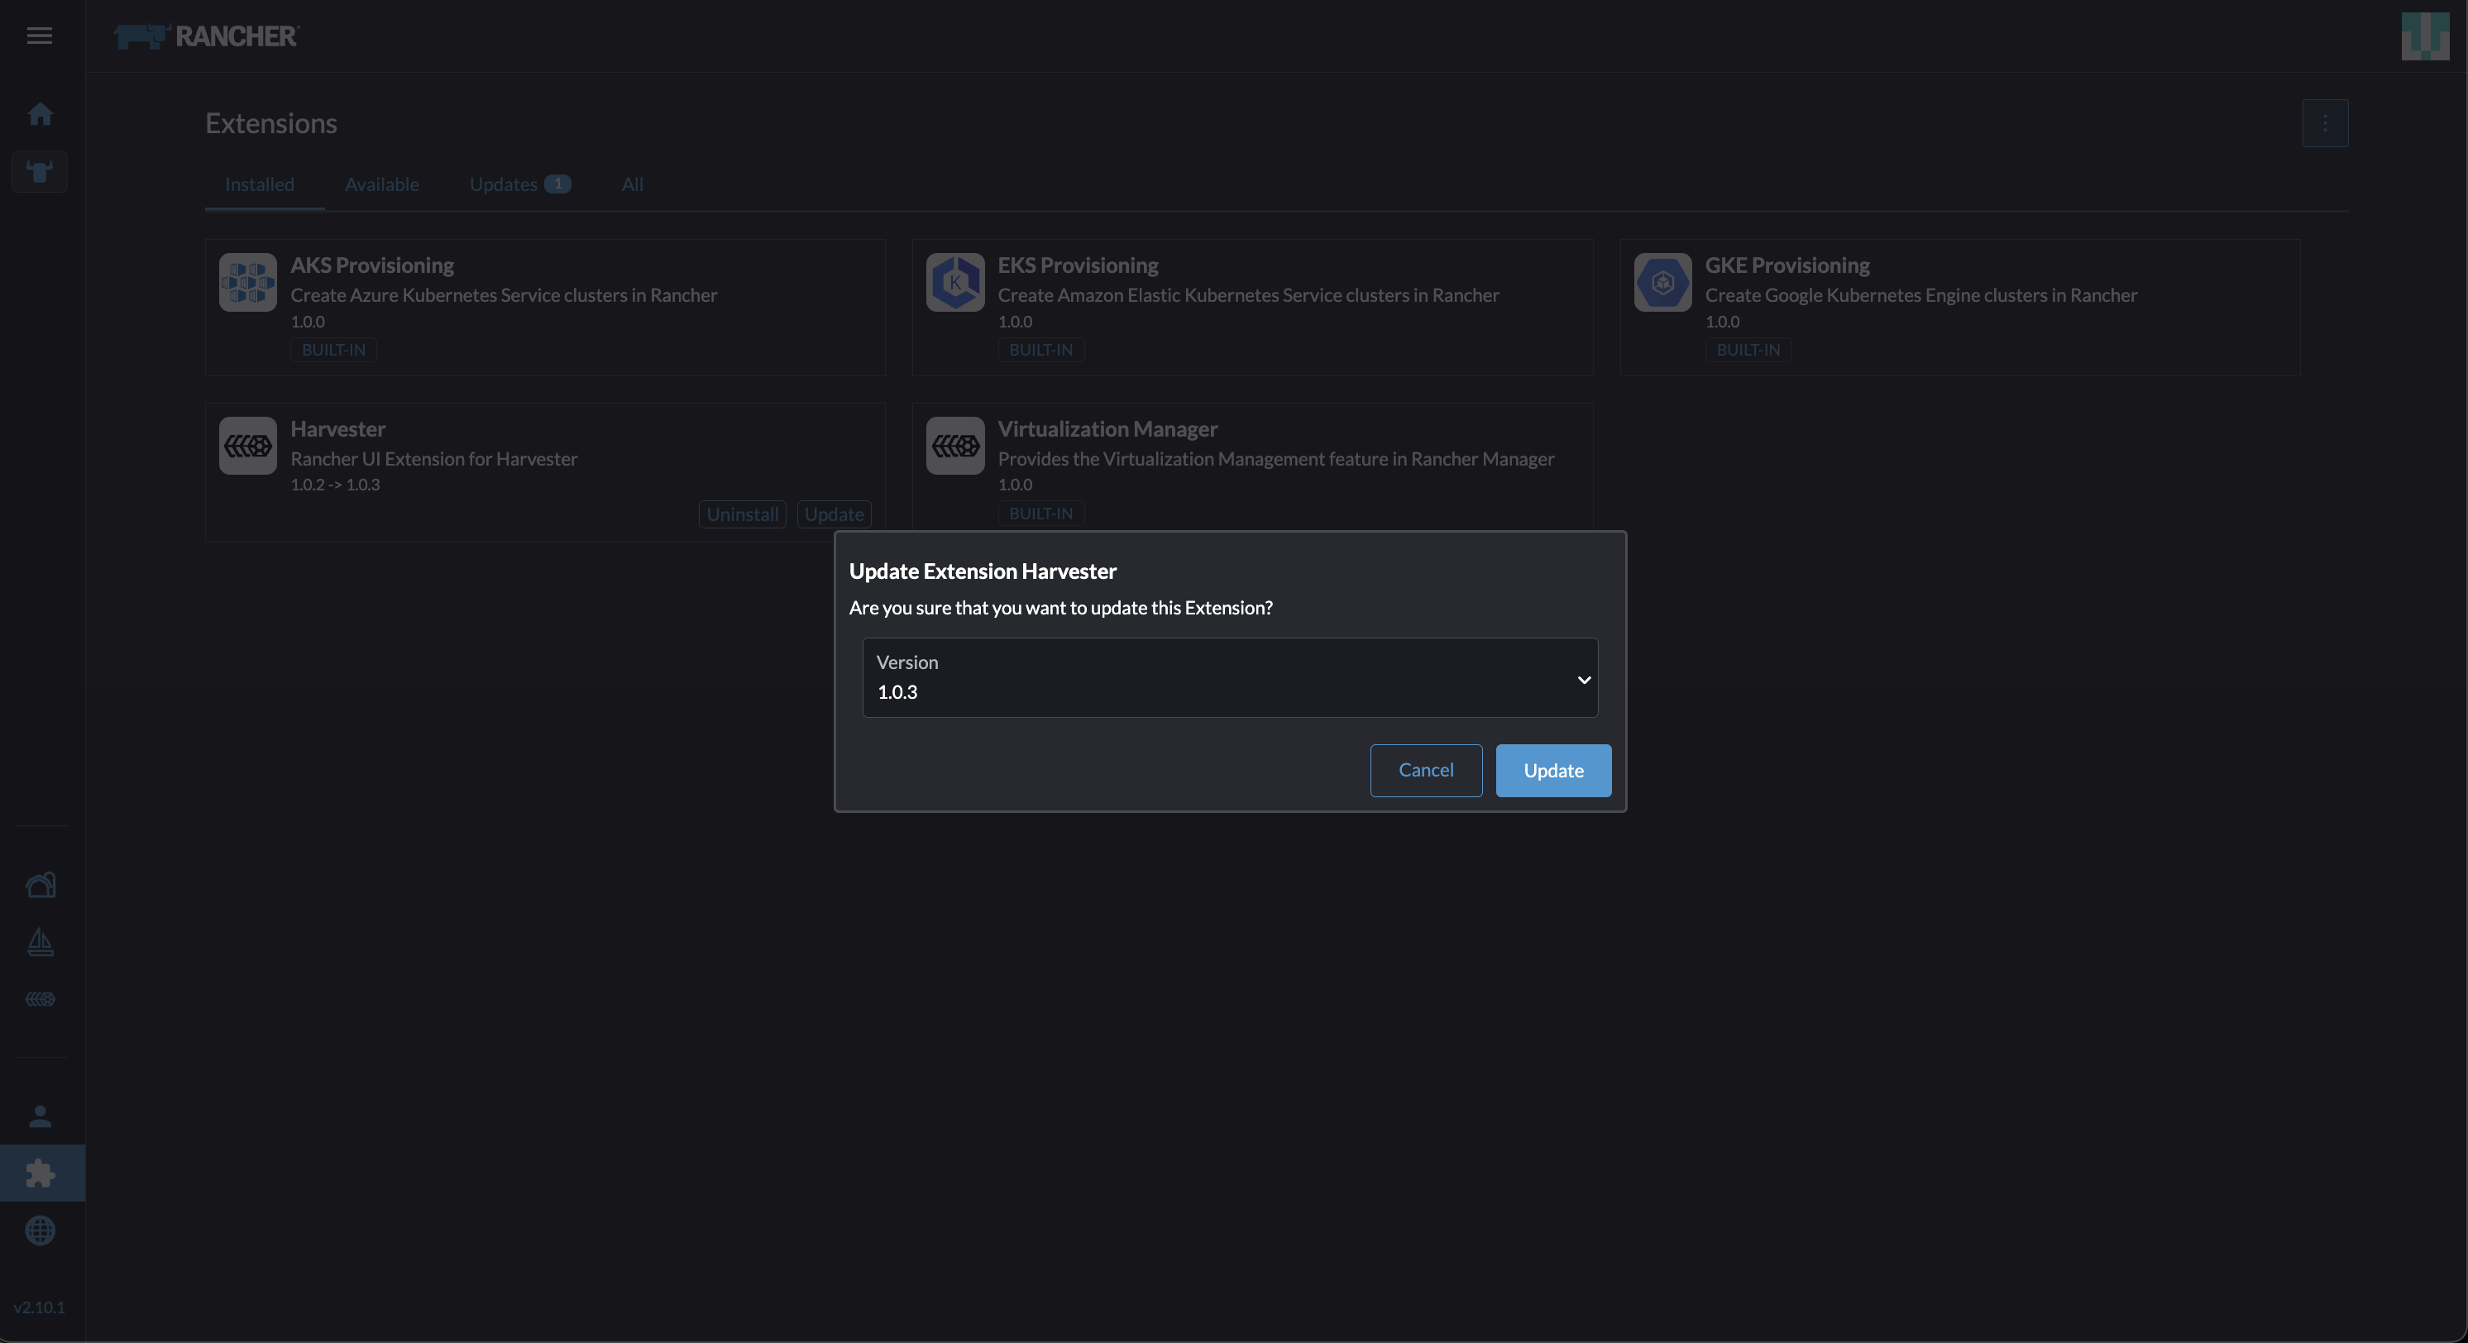Select the Harvester tire icon in the sidebar
This screenshot has height=1343, width=2468.
[41, 999]
